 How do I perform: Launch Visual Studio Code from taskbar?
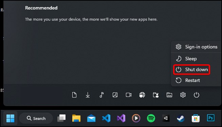[106, 118]
